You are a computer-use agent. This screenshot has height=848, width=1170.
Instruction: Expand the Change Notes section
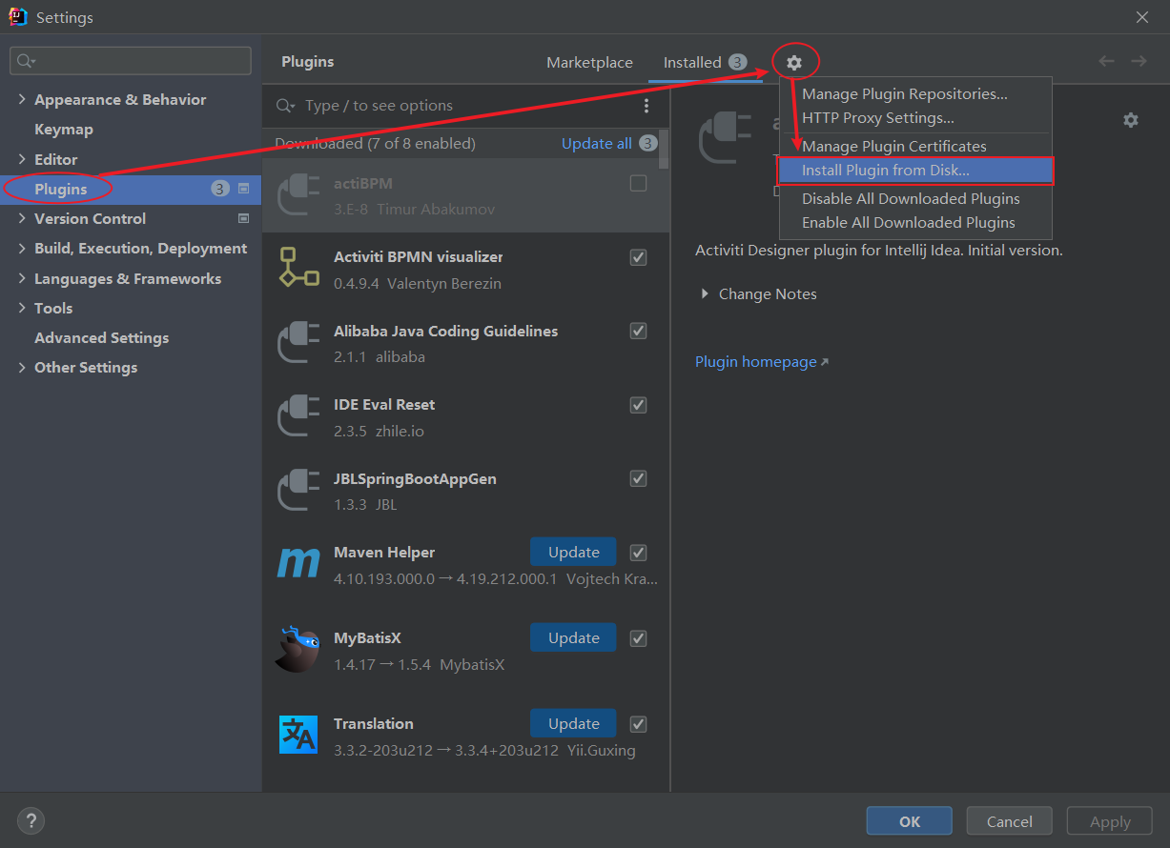click(x=705, y=293)
